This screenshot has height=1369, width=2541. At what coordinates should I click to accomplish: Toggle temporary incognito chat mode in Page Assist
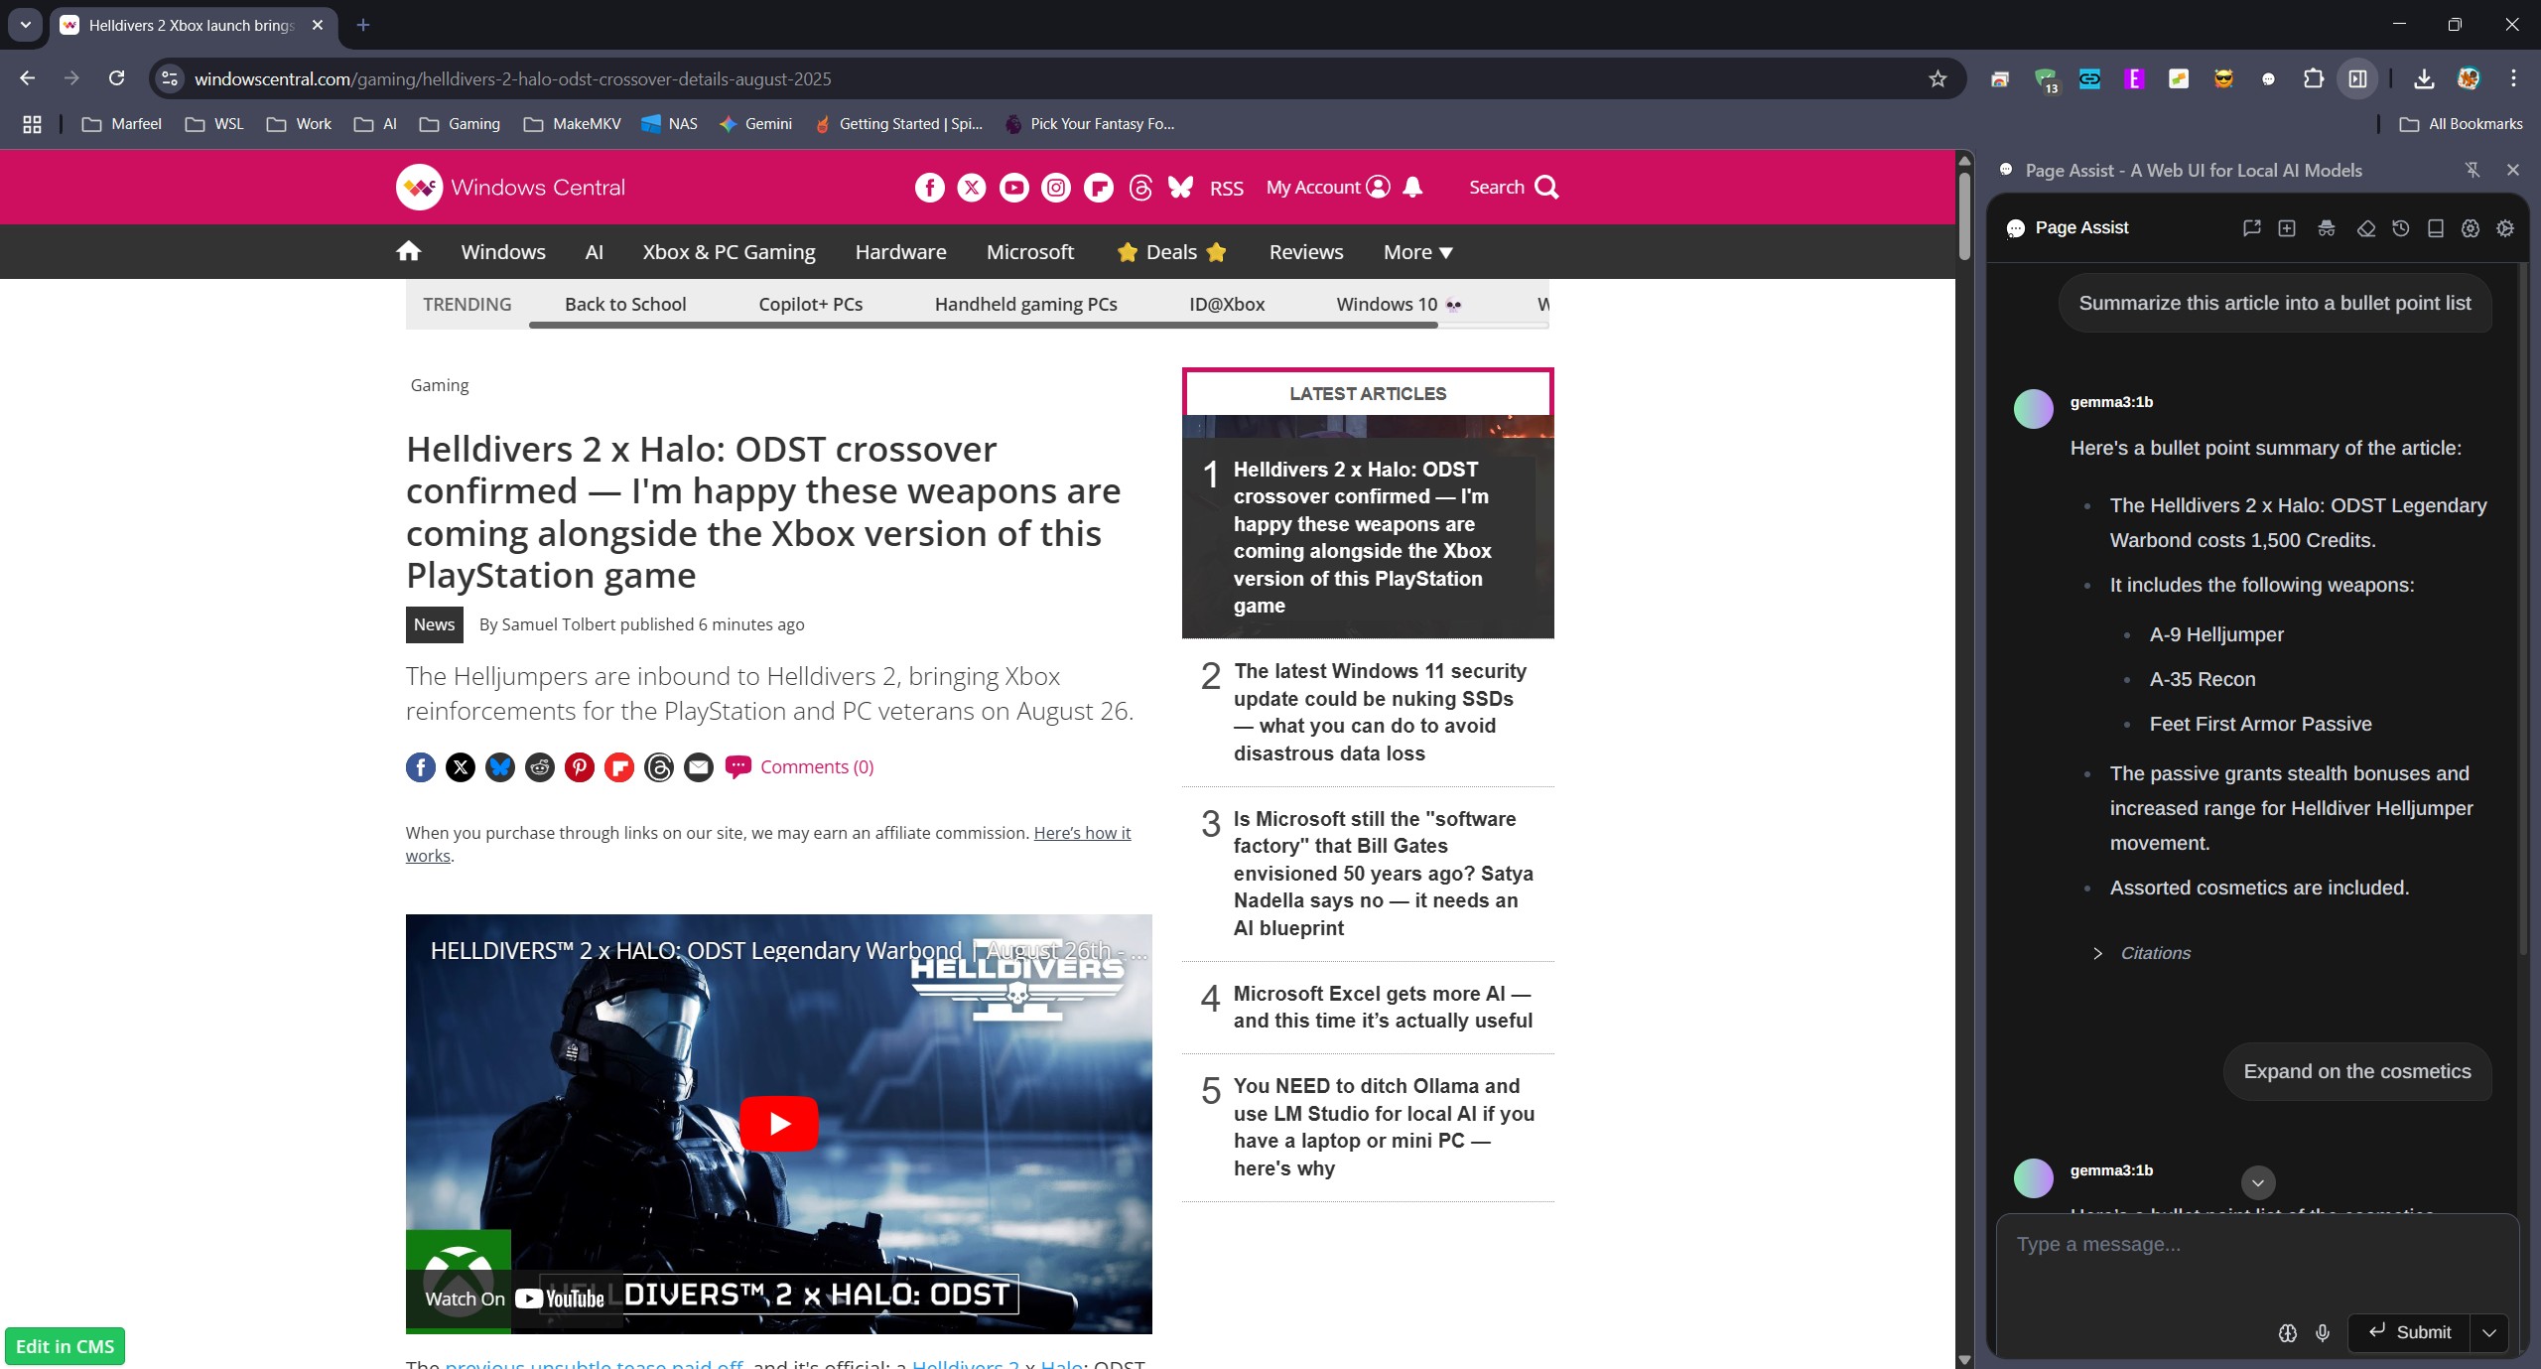click(2327, 228)
